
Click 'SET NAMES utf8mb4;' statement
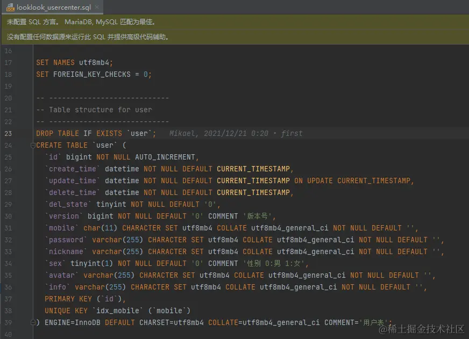(74, 63)
